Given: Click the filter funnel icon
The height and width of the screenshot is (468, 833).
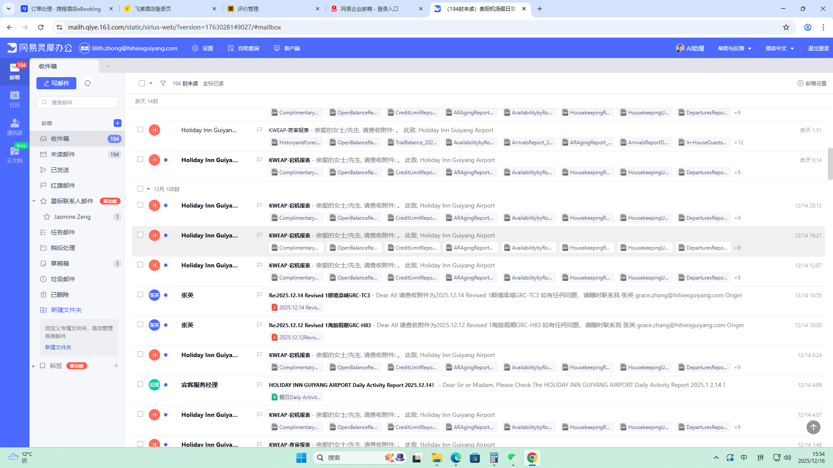Looking at the screenshot, I should [163, 83].
